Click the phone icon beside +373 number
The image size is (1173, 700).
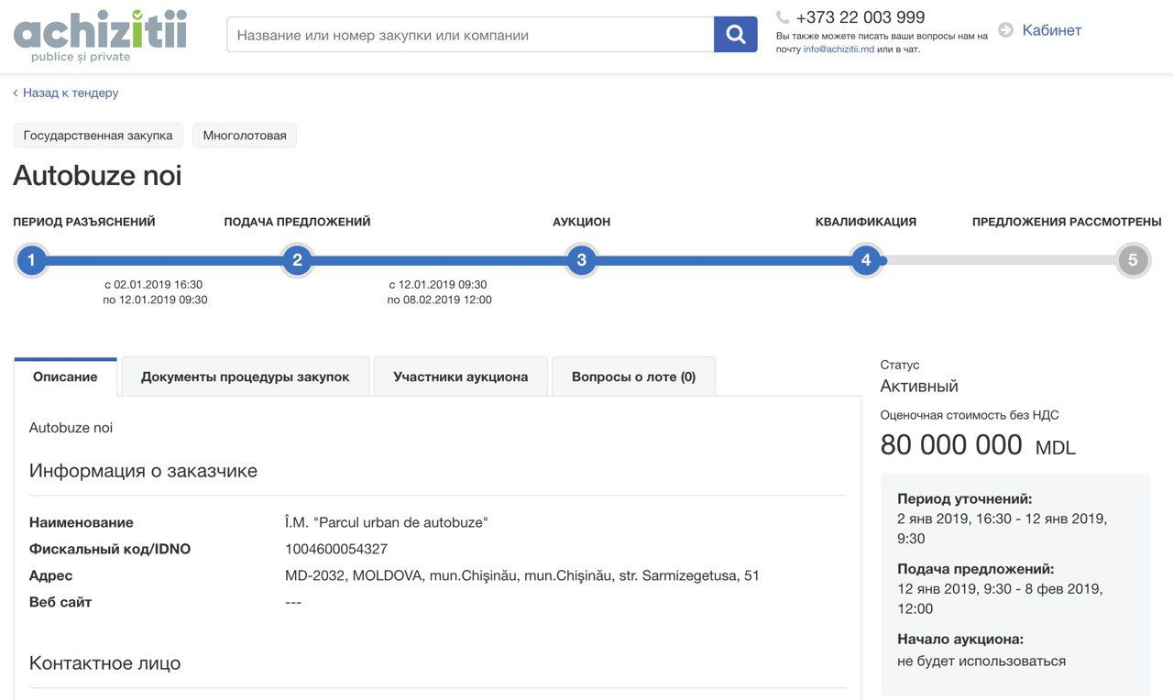tap(783, 17)
